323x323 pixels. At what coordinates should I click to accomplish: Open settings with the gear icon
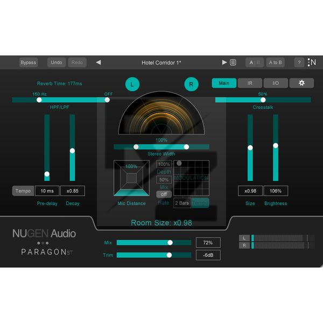pyautogui.click(x=301, y=83)
